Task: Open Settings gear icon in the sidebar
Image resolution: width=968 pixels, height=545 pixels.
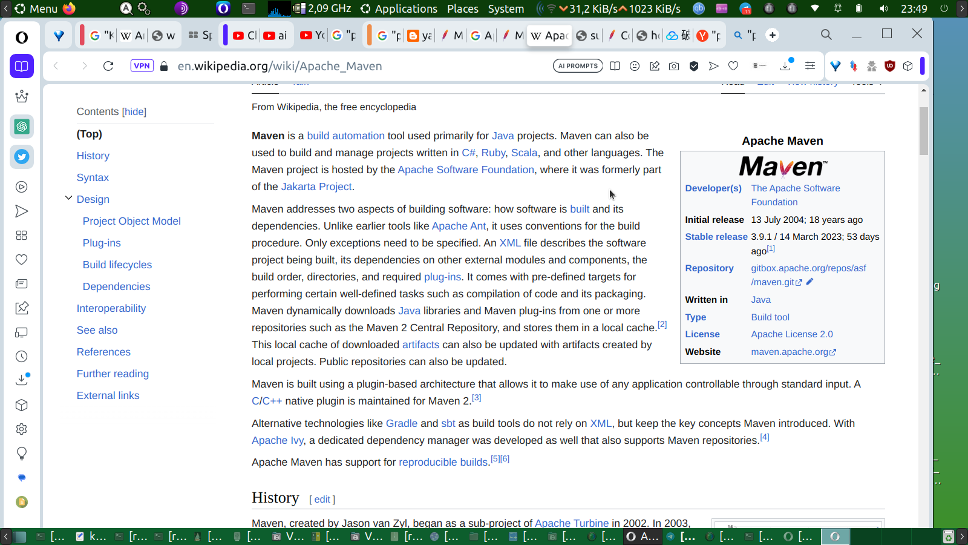Action: coord(22,429)
